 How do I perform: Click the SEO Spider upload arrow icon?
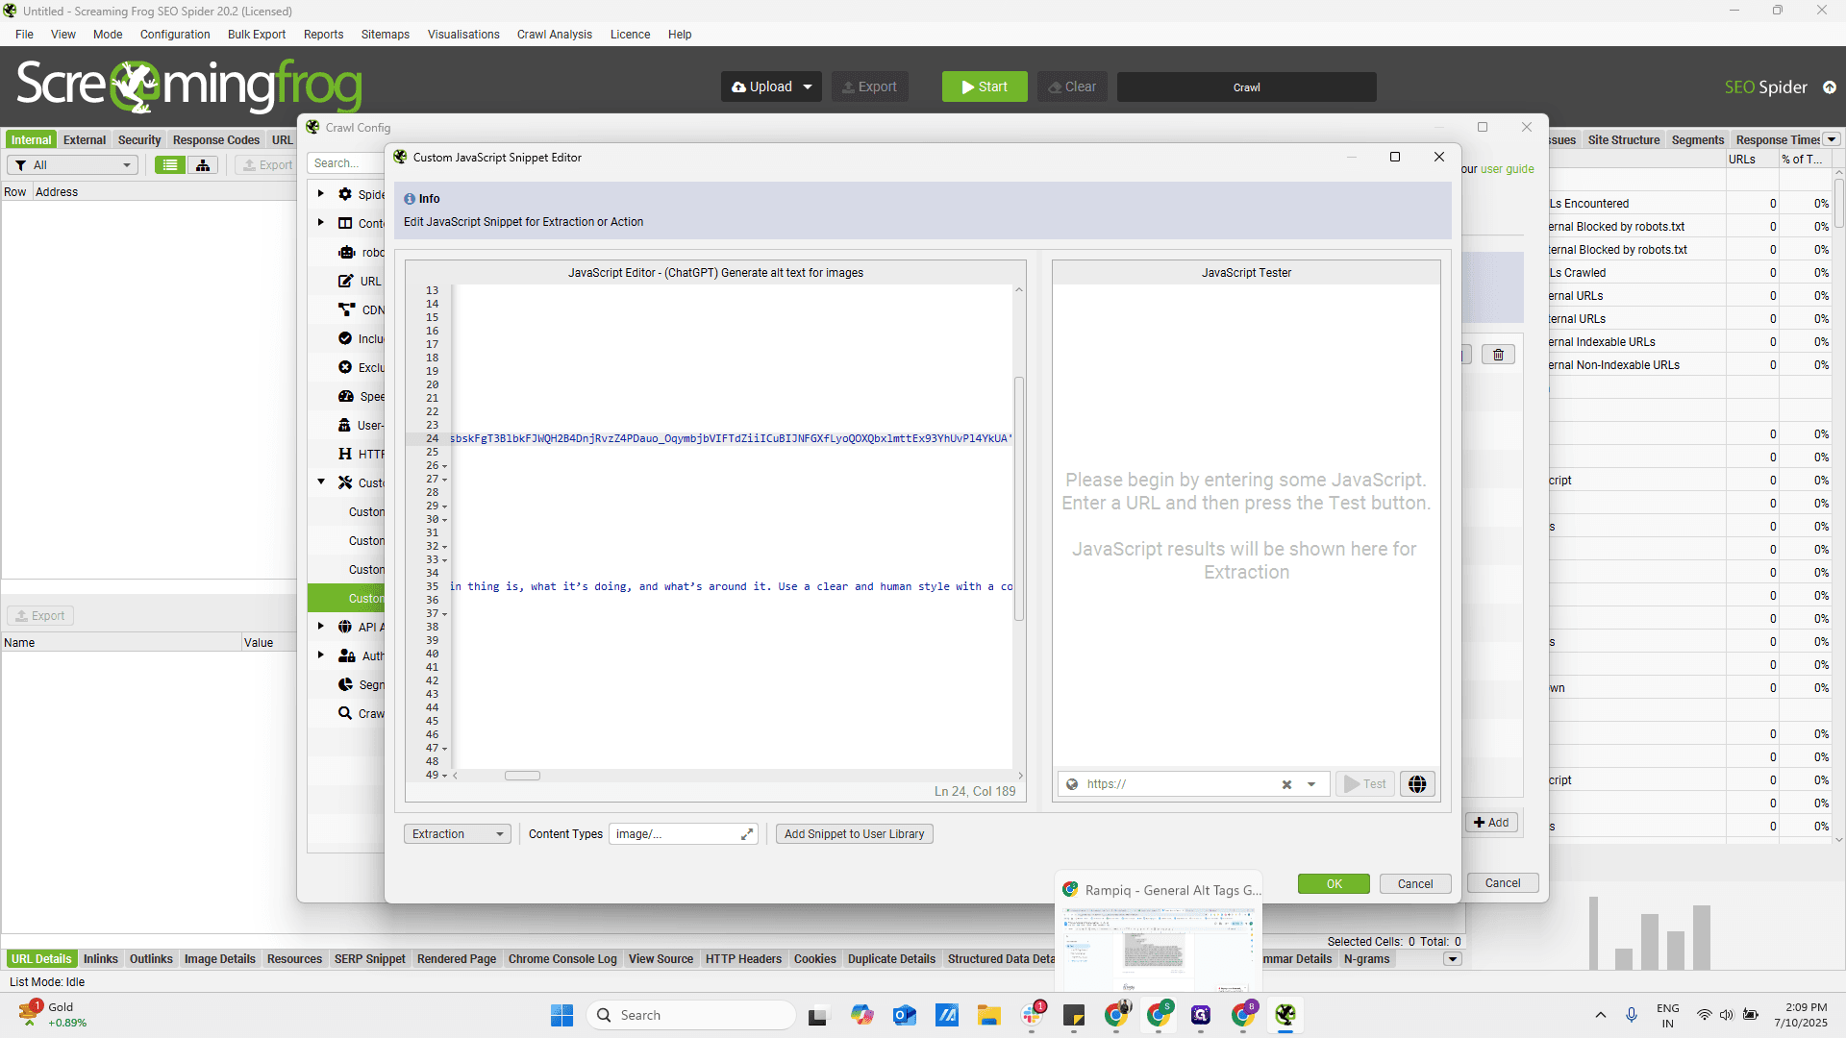[1830, 87]
